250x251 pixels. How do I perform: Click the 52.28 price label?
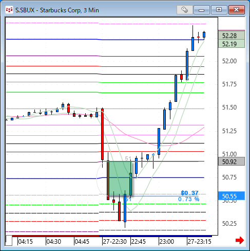pyautogui.click(x=232, y=35)
